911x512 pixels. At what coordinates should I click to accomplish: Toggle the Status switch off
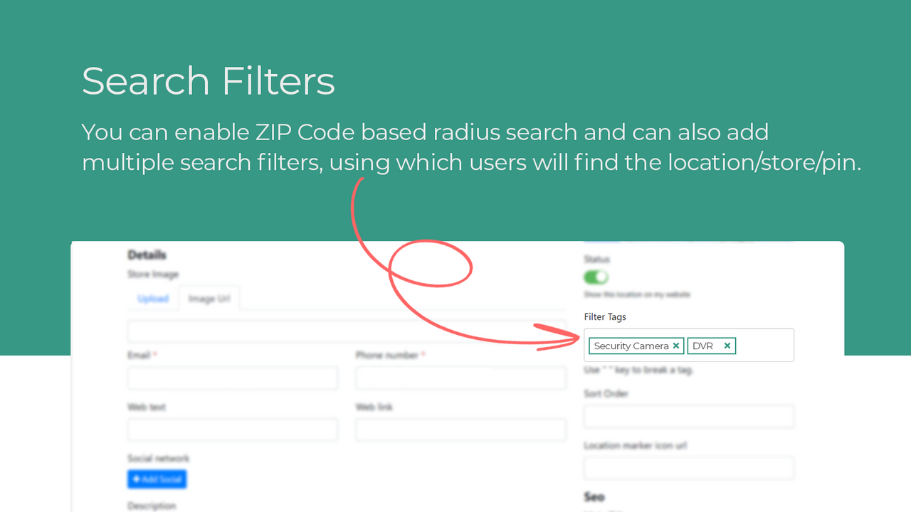pos(596,277)
